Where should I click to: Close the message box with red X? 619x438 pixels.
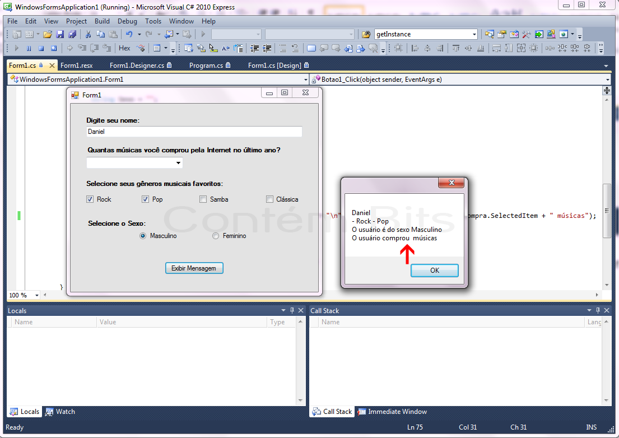tap(452, 182)
